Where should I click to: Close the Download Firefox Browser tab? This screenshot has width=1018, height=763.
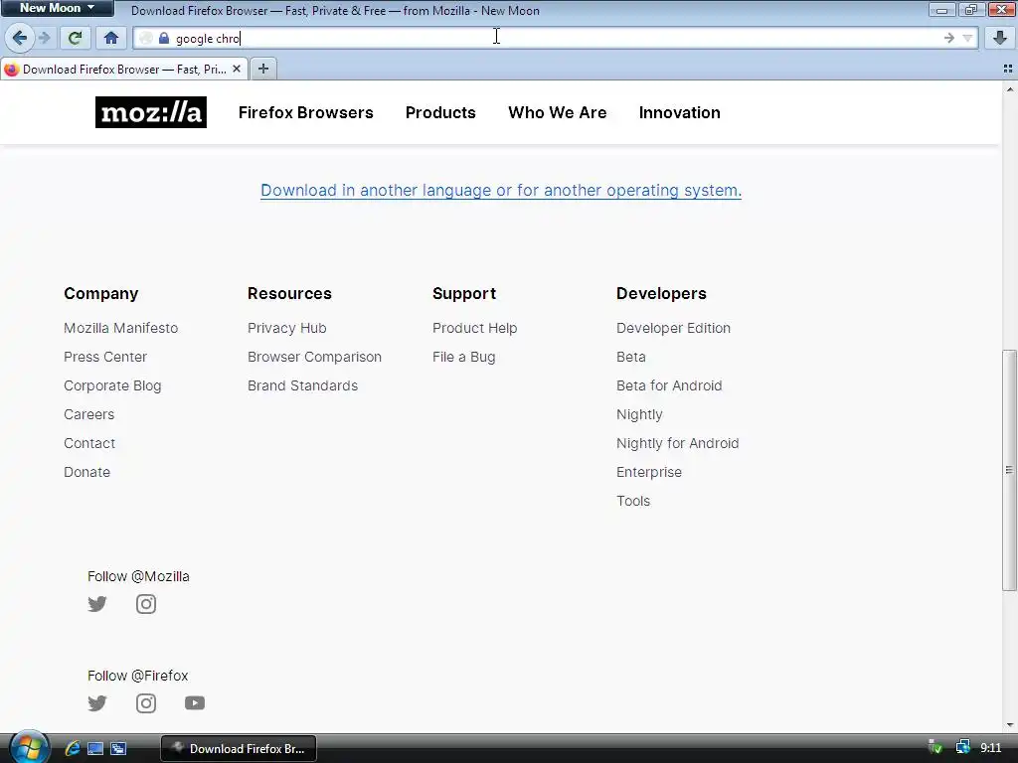237,69
